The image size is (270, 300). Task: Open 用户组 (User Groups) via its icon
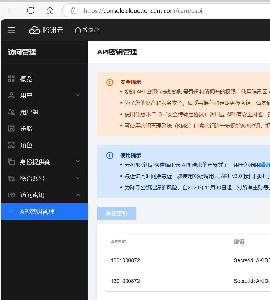point(11,112)
